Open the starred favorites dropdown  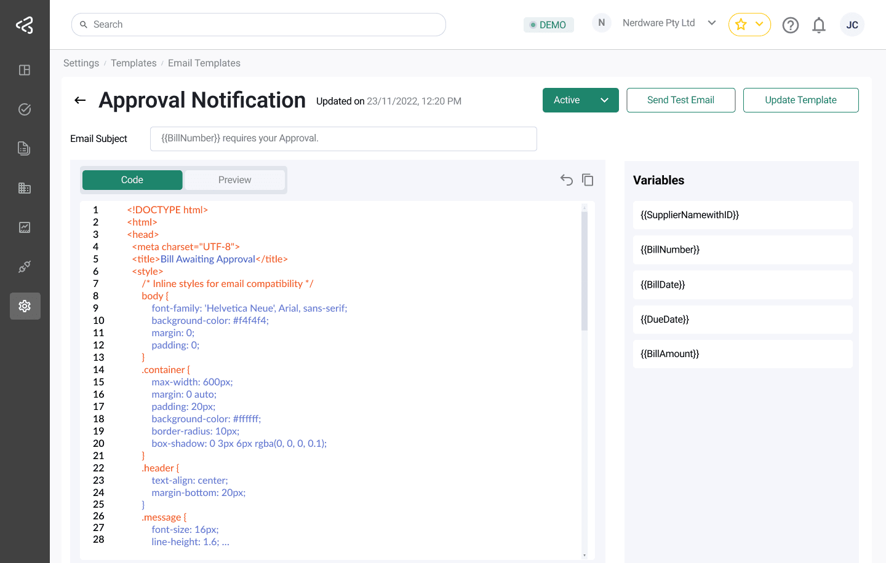[749, 25]
